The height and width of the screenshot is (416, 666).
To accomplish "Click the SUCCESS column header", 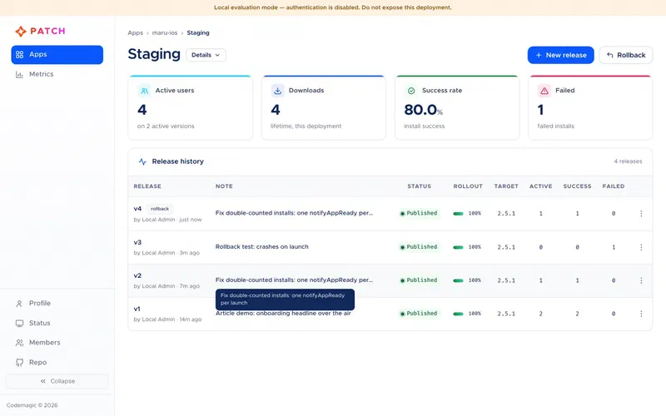I will click(x=577, y=186).
